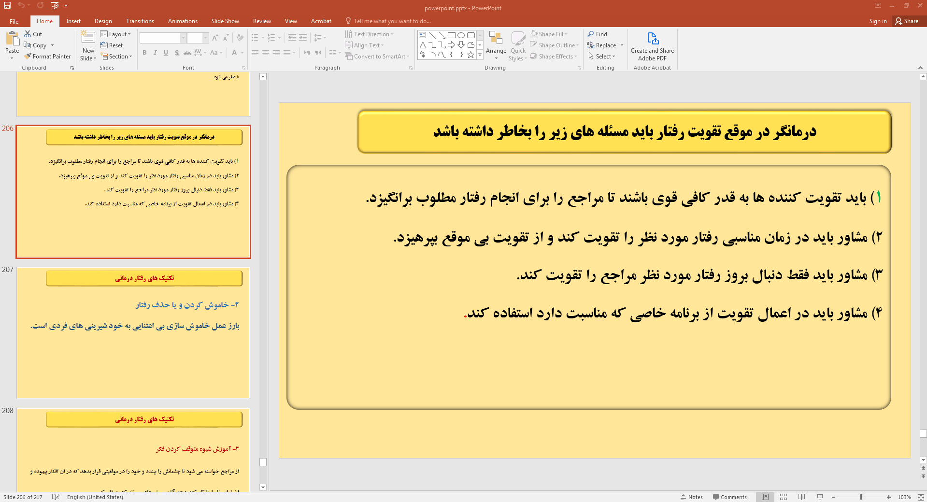The image size is (927, 502).
Task: Click the Format Painter brush
Action: 28,56
